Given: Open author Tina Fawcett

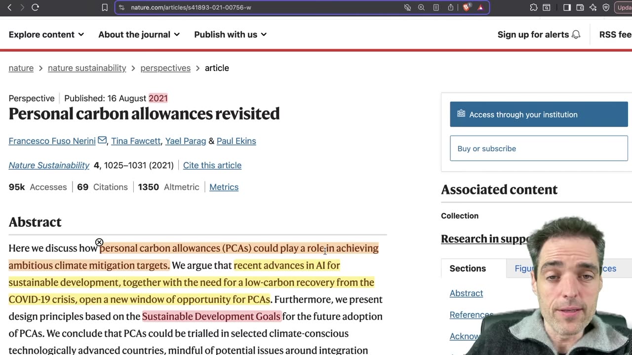Looking at the screenshot, I should click(136, 141).
